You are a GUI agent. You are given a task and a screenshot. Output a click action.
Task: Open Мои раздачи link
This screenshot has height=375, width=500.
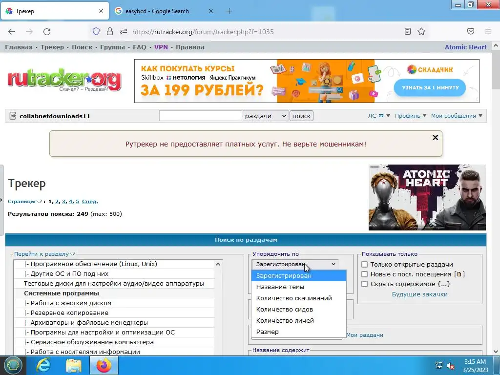click(365, 335)
